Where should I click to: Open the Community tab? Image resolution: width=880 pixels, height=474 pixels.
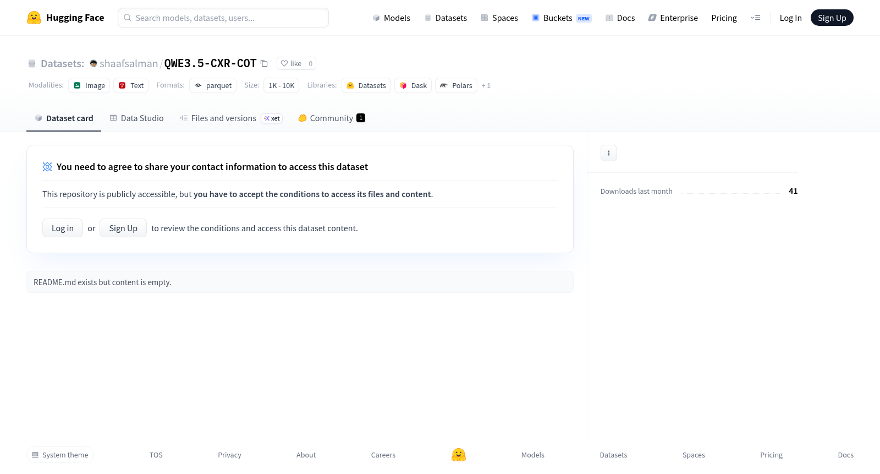(332, 118)
